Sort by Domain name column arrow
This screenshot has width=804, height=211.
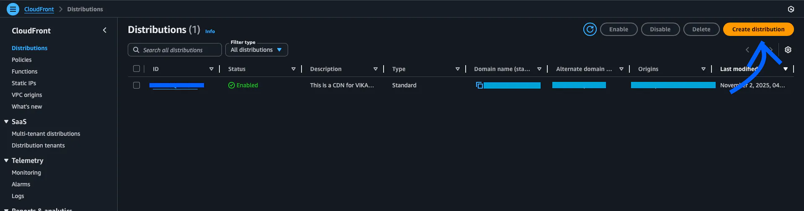click(x=539, y=69)
